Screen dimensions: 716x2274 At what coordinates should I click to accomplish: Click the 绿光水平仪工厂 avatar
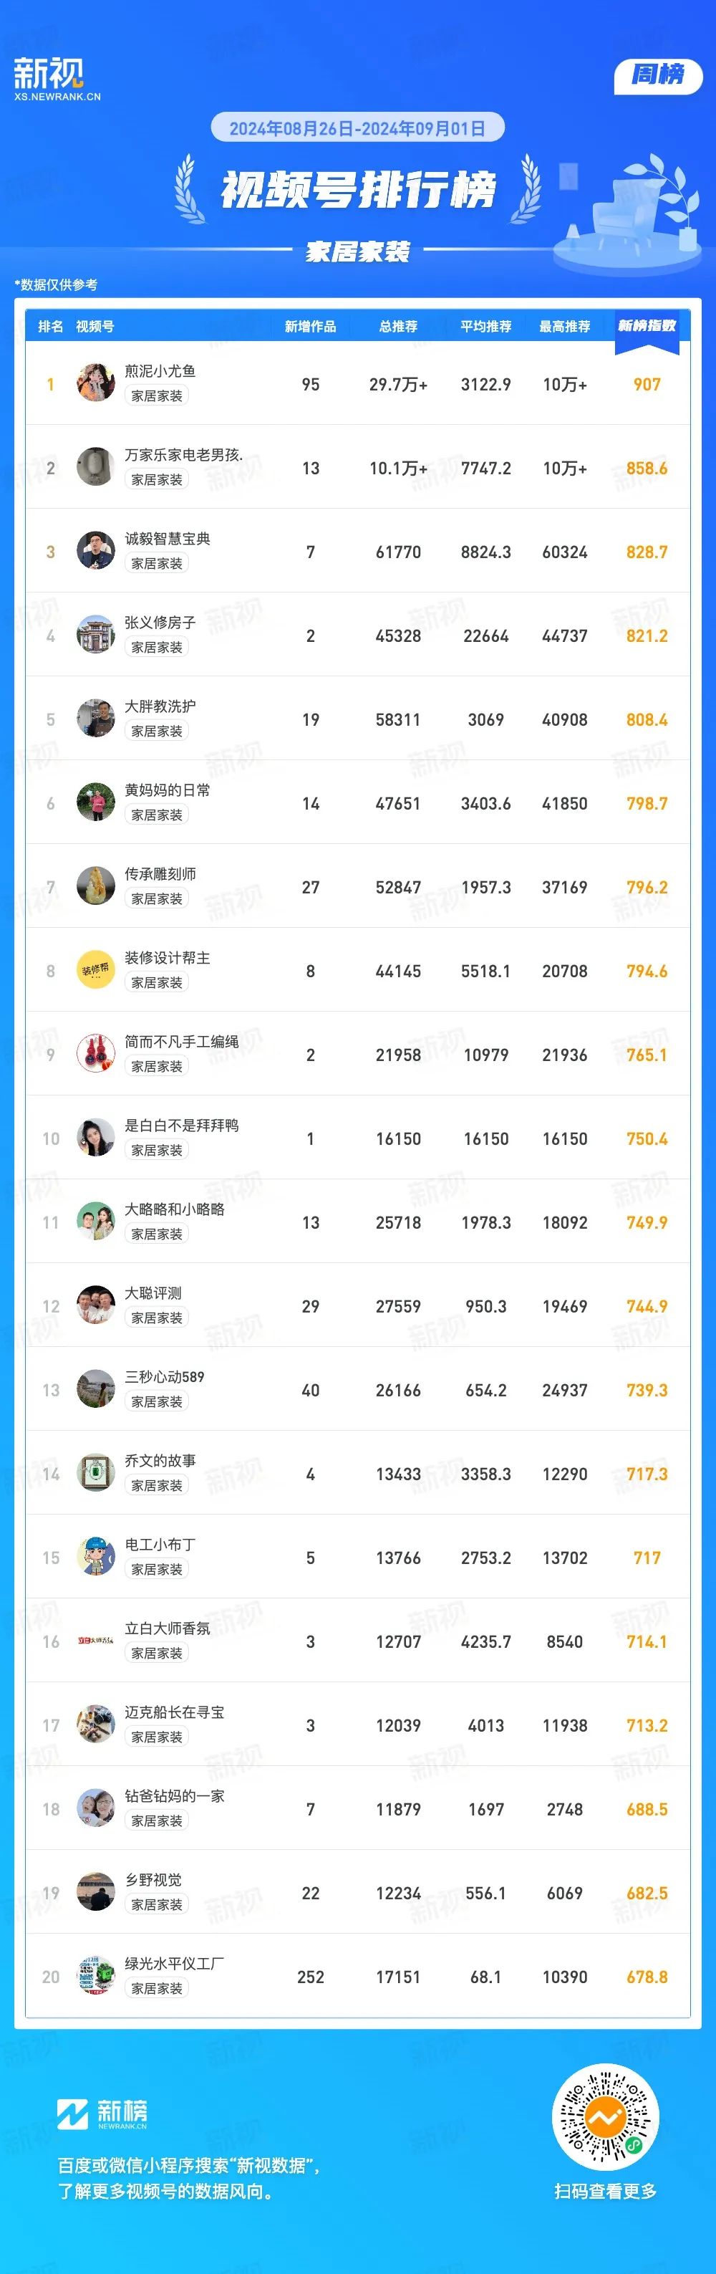pyautogui.click(x=95, y=1977)
